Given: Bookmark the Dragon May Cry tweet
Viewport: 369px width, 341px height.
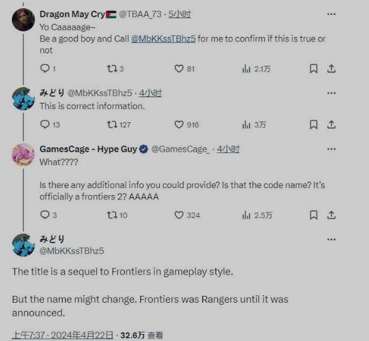Looking at the screenshot, I should 313,69.
